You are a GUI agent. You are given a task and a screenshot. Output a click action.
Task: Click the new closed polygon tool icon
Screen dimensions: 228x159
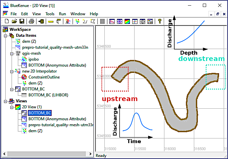point(93,21)
